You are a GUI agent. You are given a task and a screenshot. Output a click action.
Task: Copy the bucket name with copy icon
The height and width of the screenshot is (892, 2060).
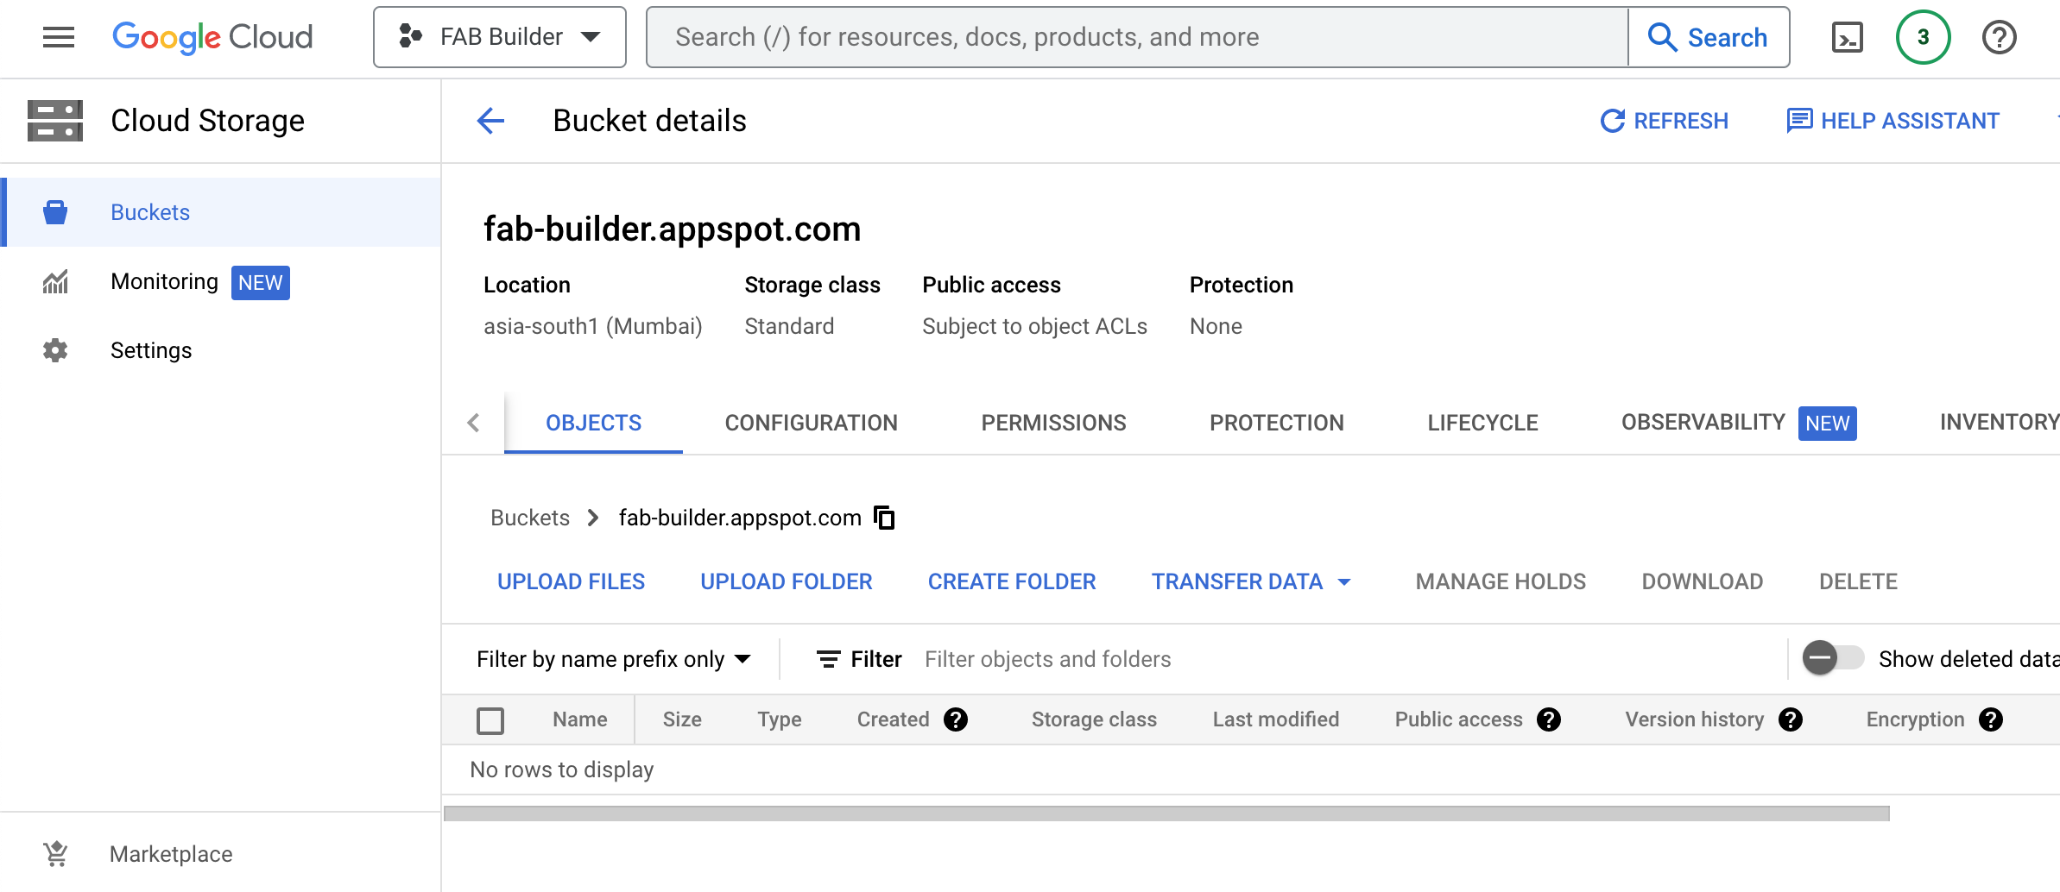click(x=884, y=518)
